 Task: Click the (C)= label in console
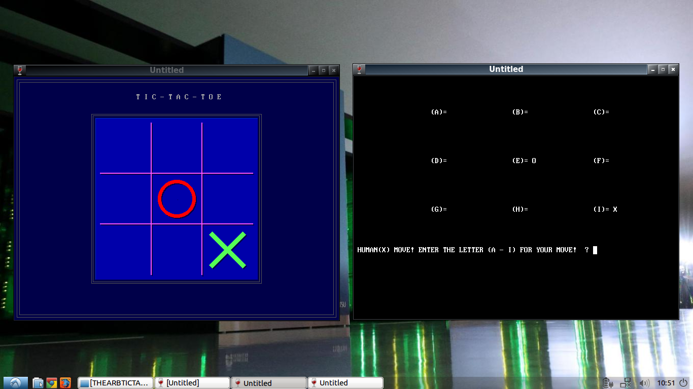point(601,112)
